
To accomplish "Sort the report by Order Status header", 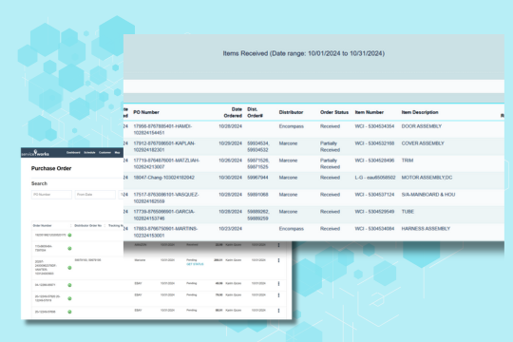I will 334,112.
